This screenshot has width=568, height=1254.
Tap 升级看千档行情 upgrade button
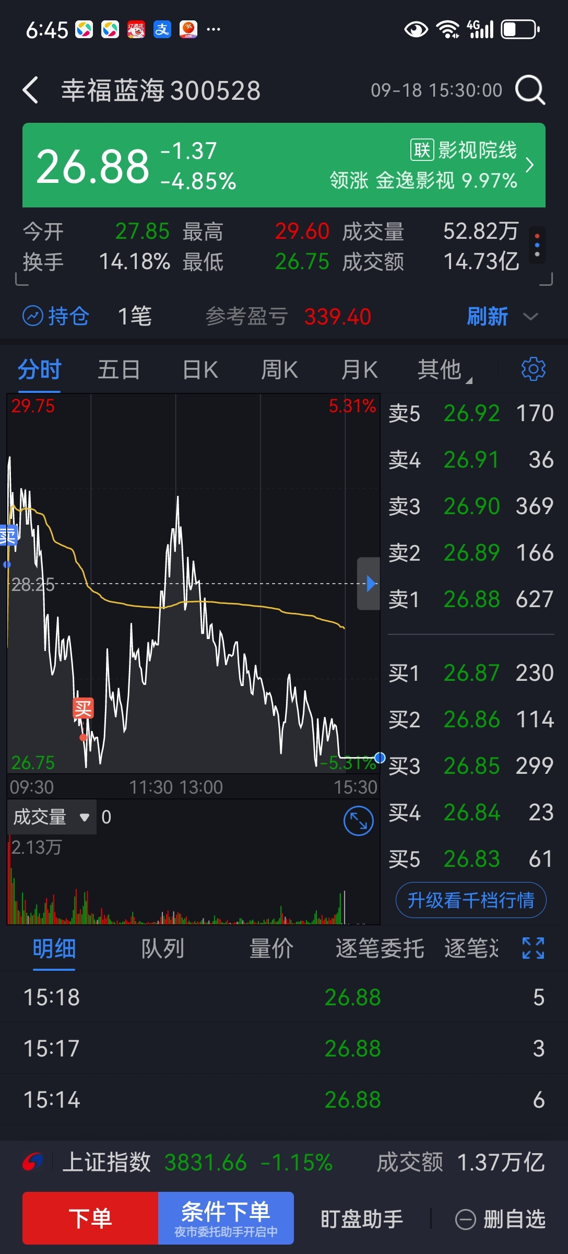coord(471,900)
